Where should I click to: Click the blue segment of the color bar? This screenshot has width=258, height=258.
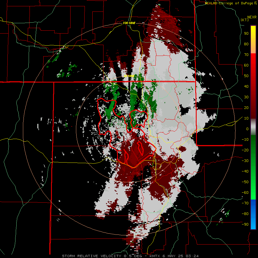pyautogui.click(x=253, y=214)
